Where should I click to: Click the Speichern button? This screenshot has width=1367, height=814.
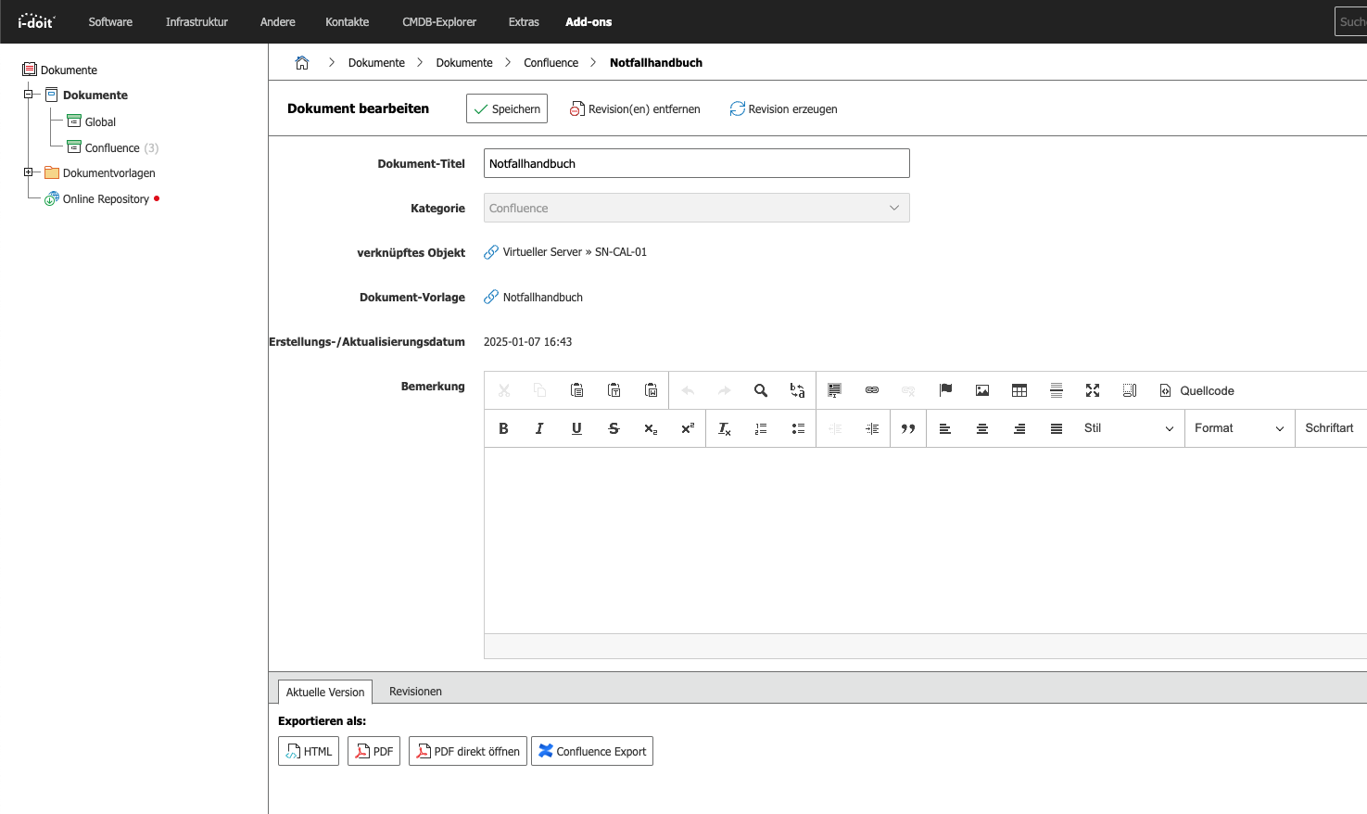[507, 108]
